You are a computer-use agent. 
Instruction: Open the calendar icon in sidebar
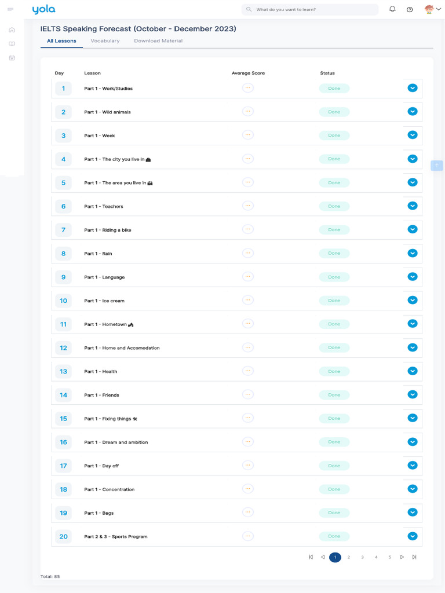[12, 58]
